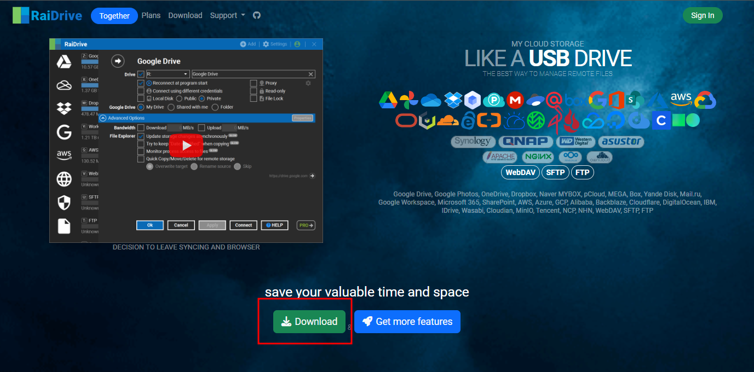Click the Dropbox icon in services grid

click(453, 100)
